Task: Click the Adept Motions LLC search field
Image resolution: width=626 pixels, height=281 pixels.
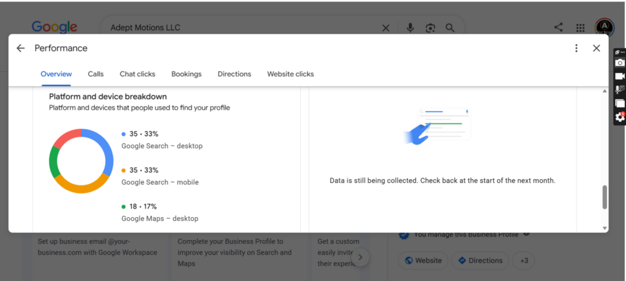Action: click(x=243, y=28)
